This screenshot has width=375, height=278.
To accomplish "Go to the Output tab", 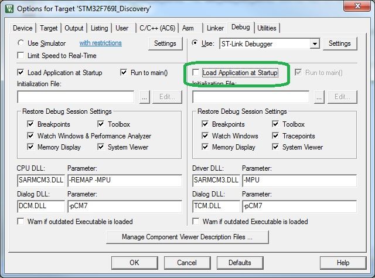I will coord(74,28).
